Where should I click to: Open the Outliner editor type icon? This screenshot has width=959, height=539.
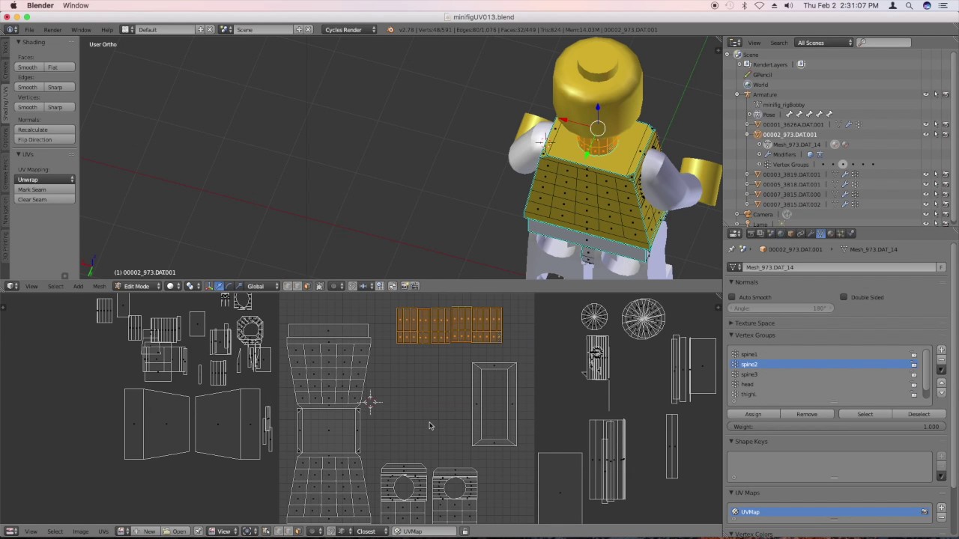[x=735, y=43]
